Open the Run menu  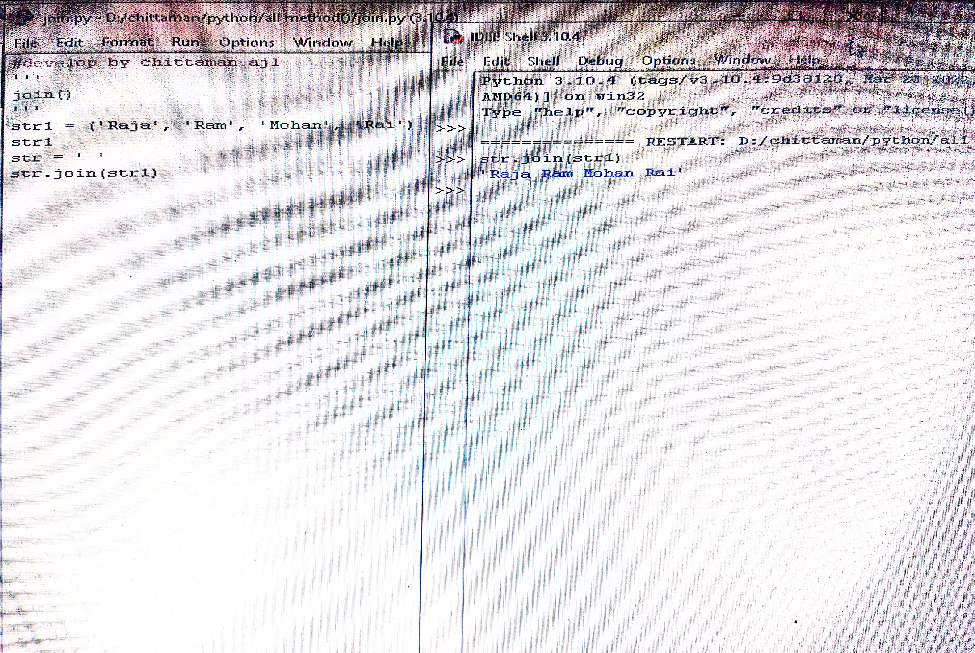(x=185, y=42)
